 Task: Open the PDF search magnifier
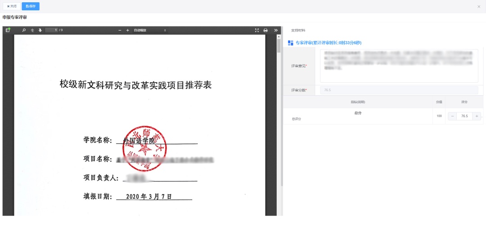pyautogui.click(x=24, y=30)
